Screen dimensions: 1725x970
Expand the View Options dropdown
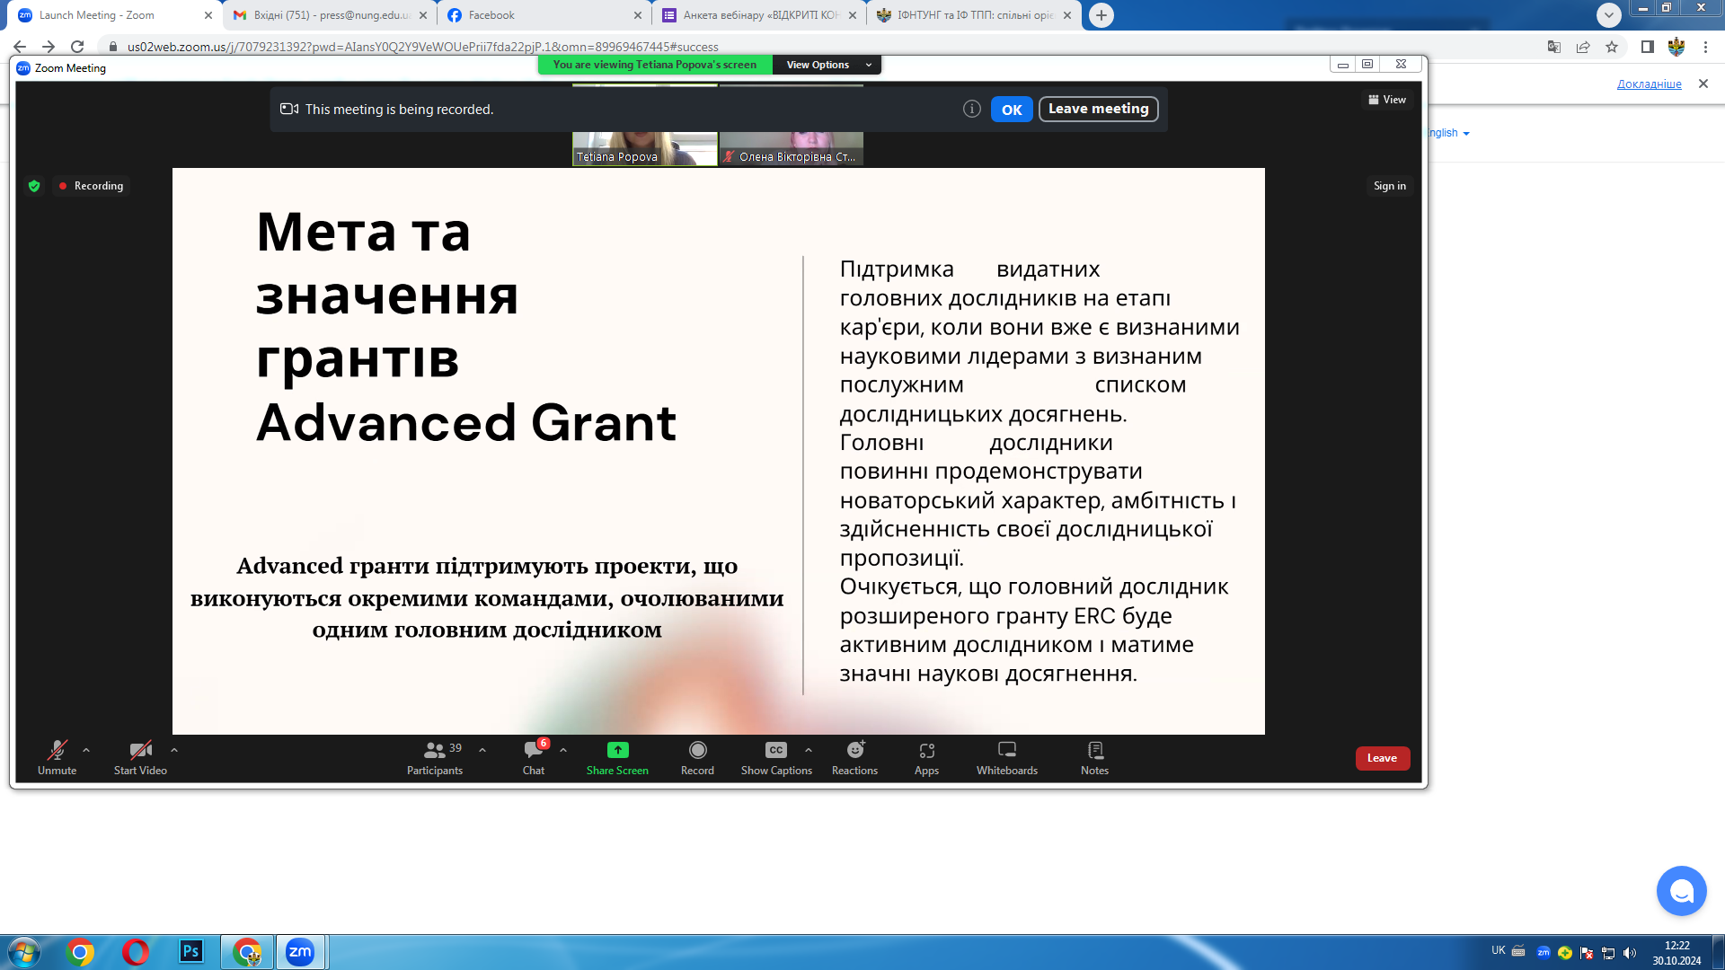827,65
